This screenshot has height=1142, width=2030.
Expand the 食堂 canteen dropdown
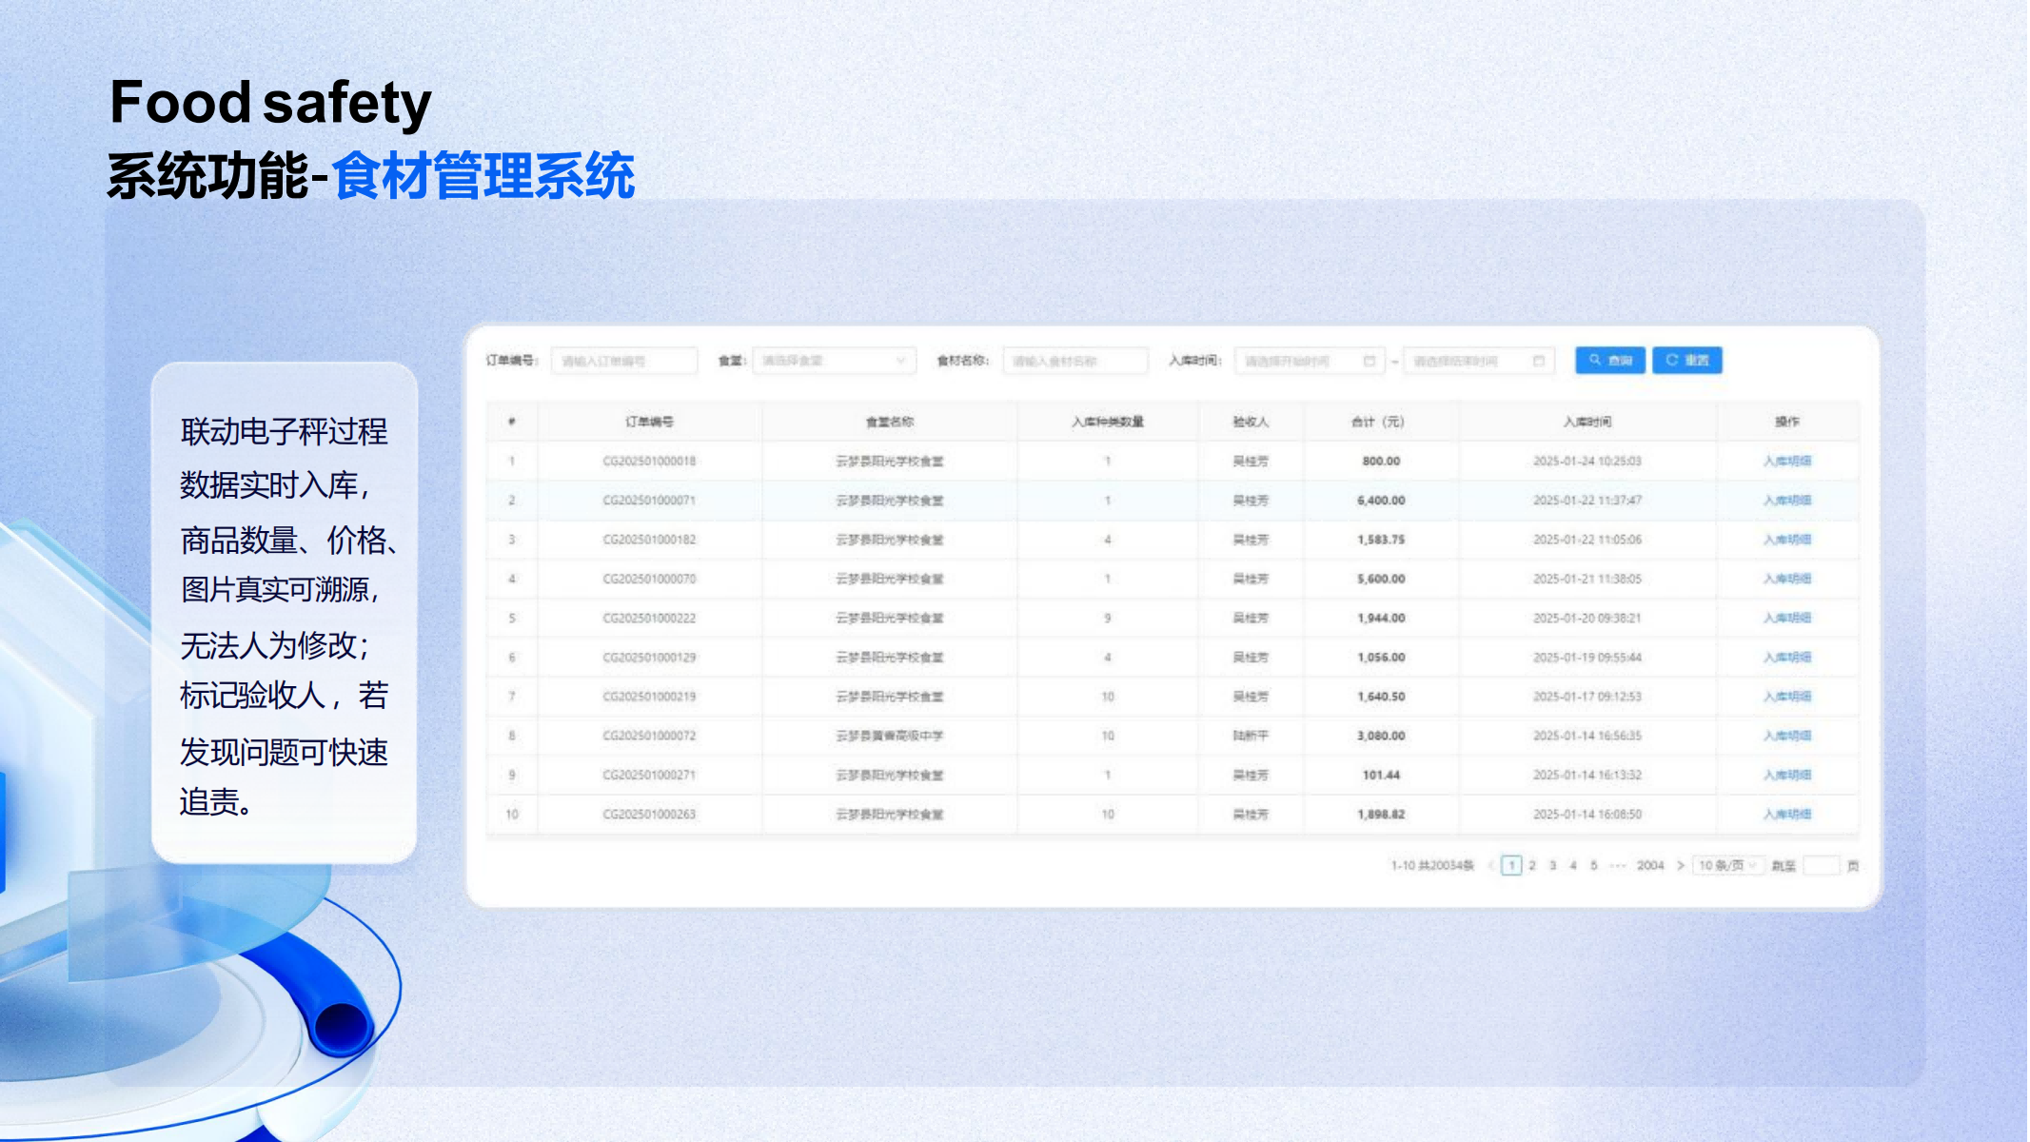click(x=833, y=361)
